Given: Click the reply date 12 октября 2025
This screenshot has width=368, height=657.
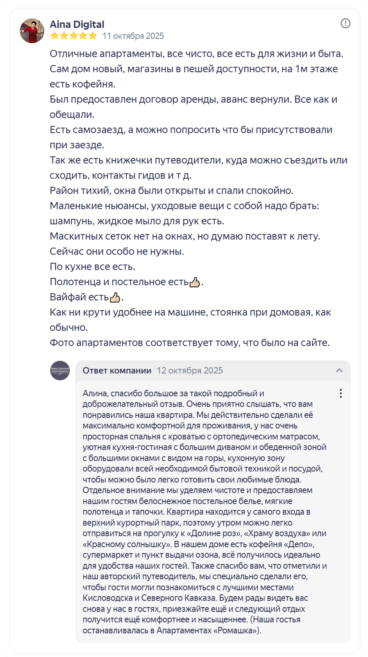Looking at the screenshot, I should click(x=190, y=371).
